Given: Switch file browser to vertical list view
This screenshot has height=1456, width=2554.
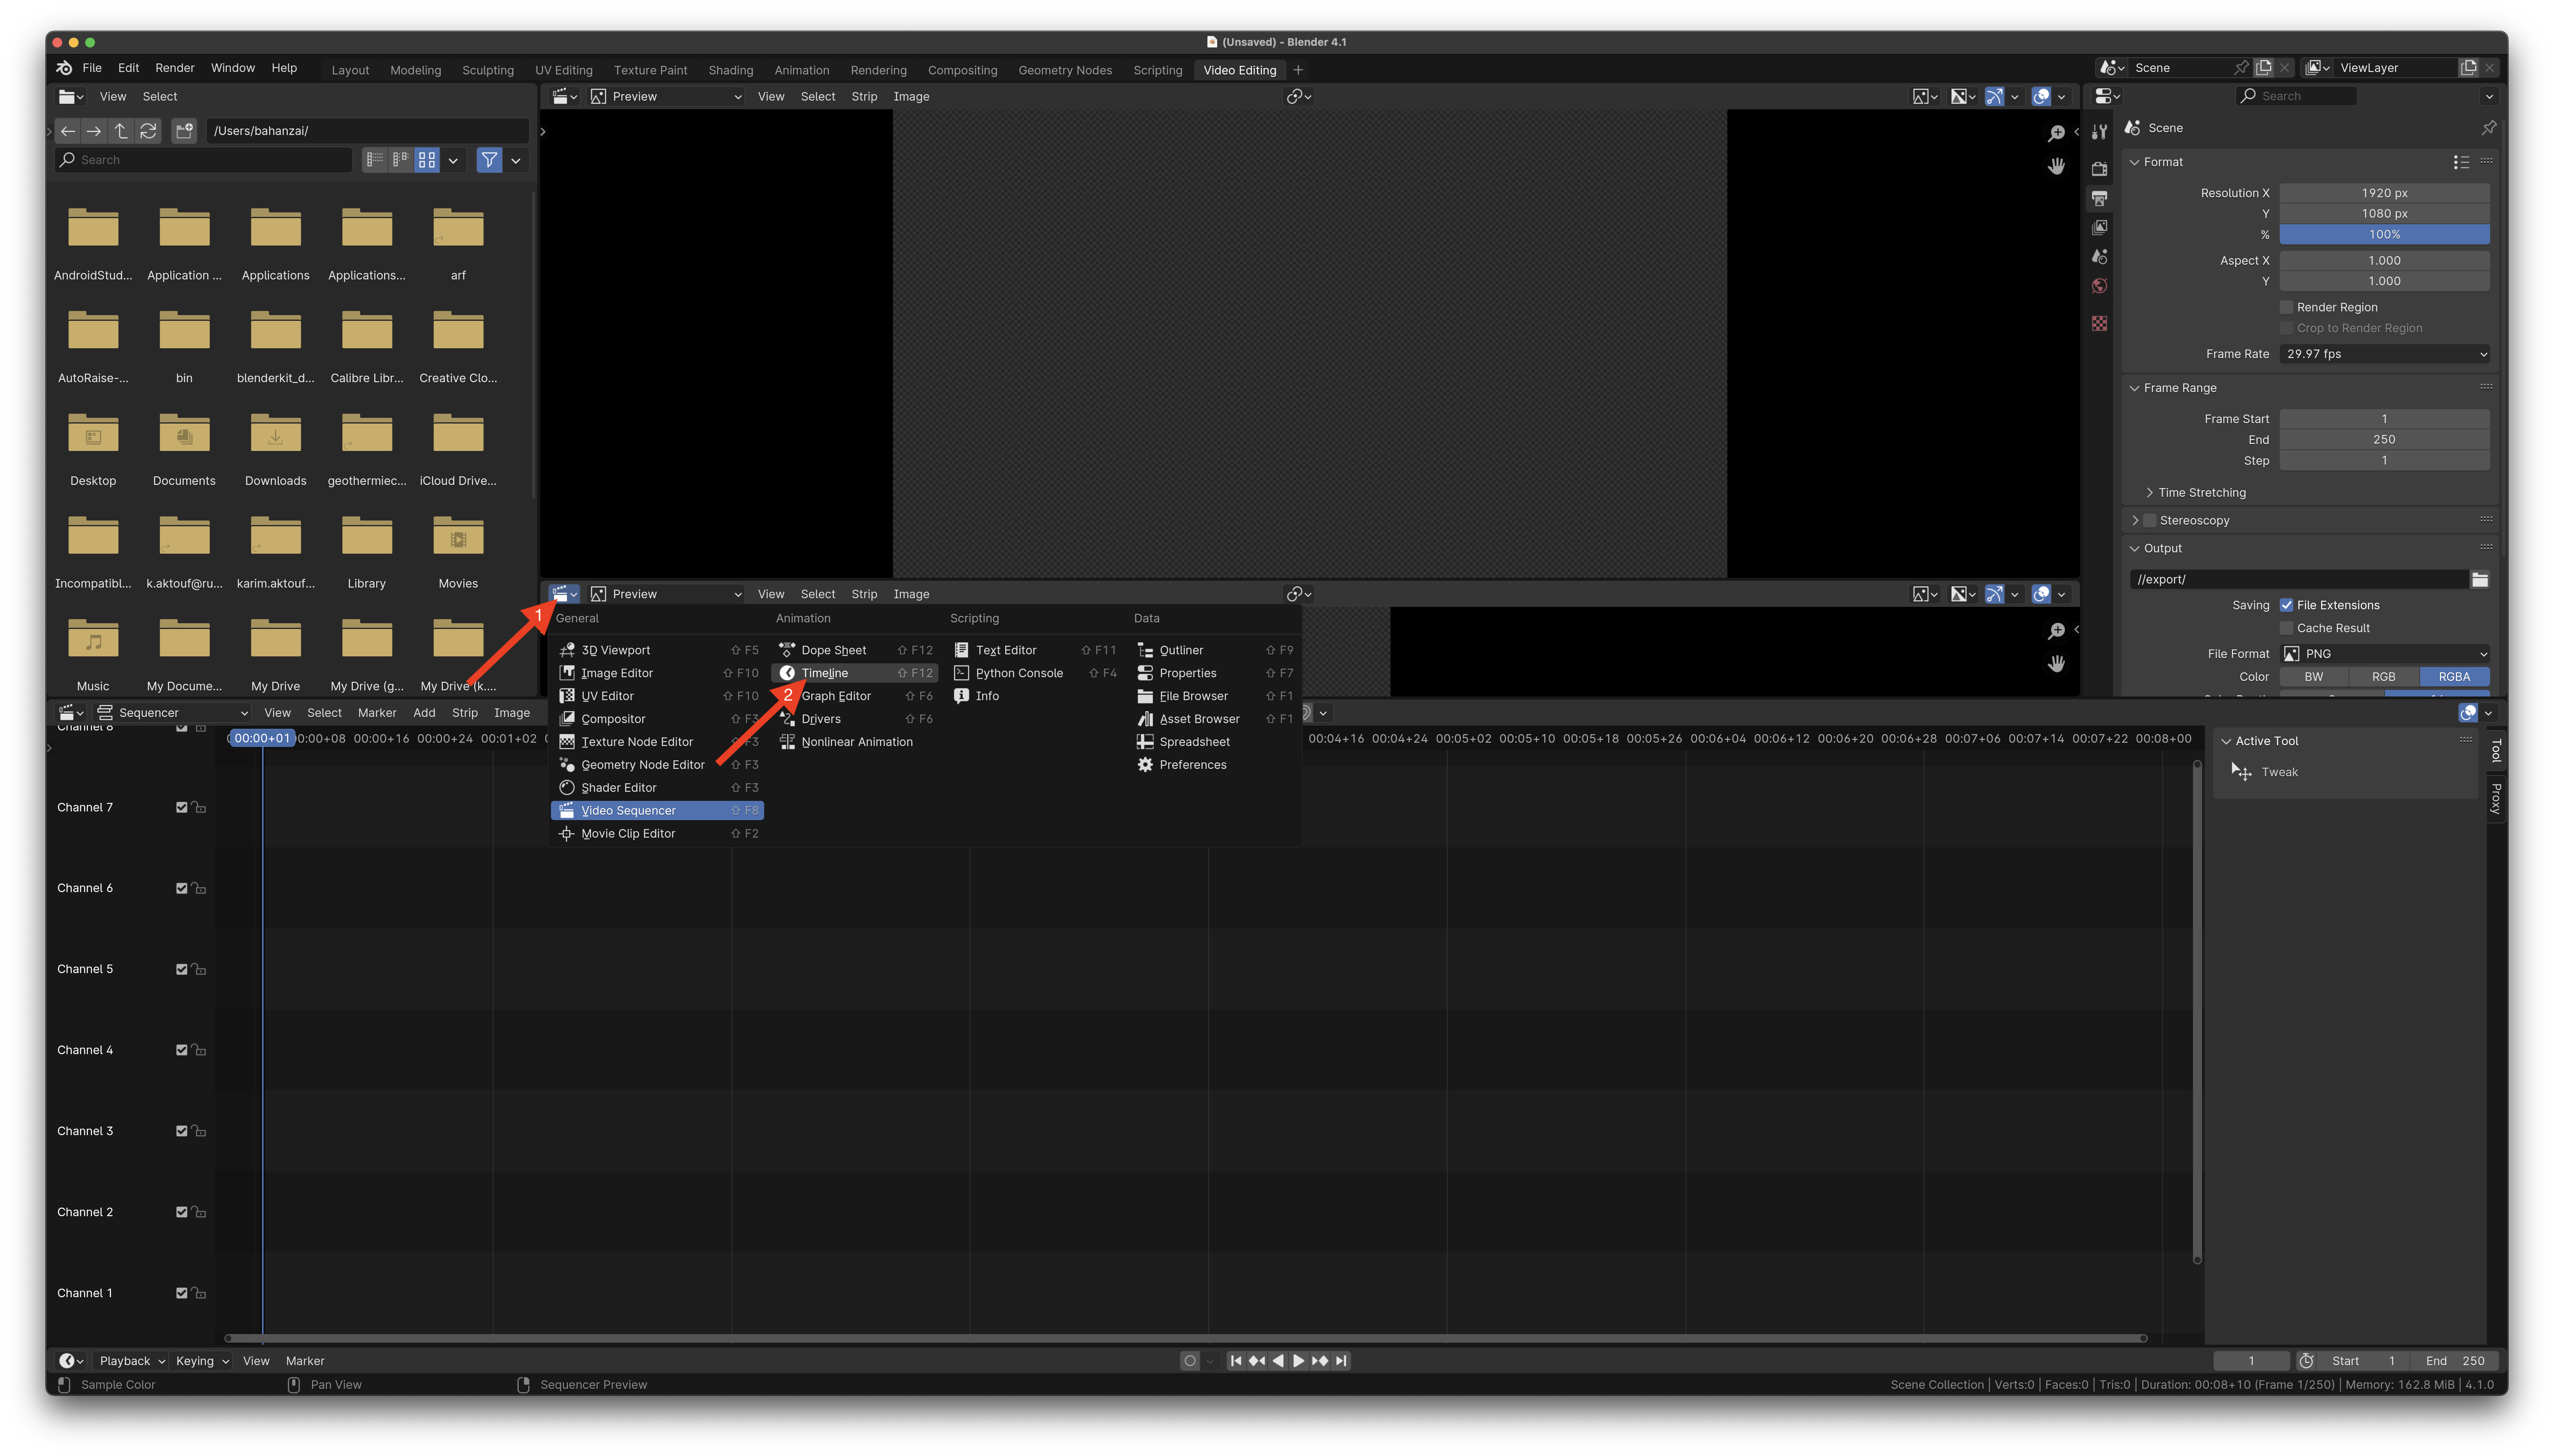Looking at the screenshot, I should [x=375, y=160].
